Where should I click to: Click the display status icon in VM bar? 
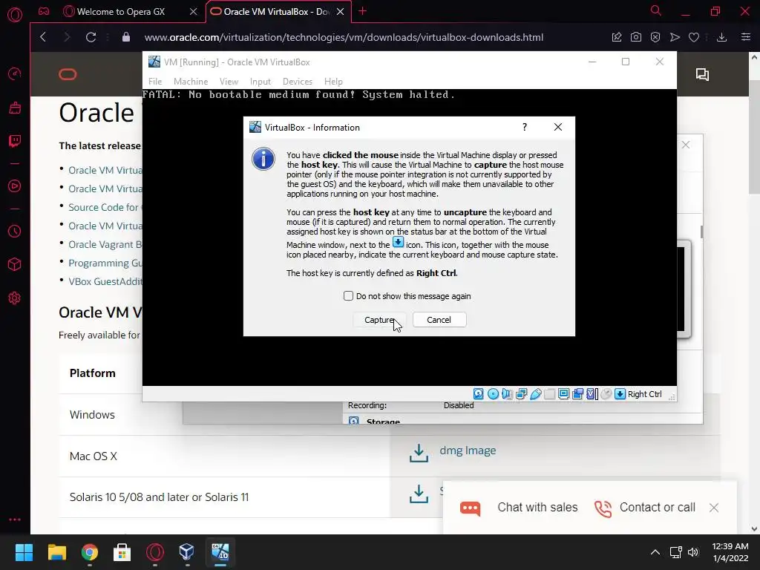(x=564, y=394)
